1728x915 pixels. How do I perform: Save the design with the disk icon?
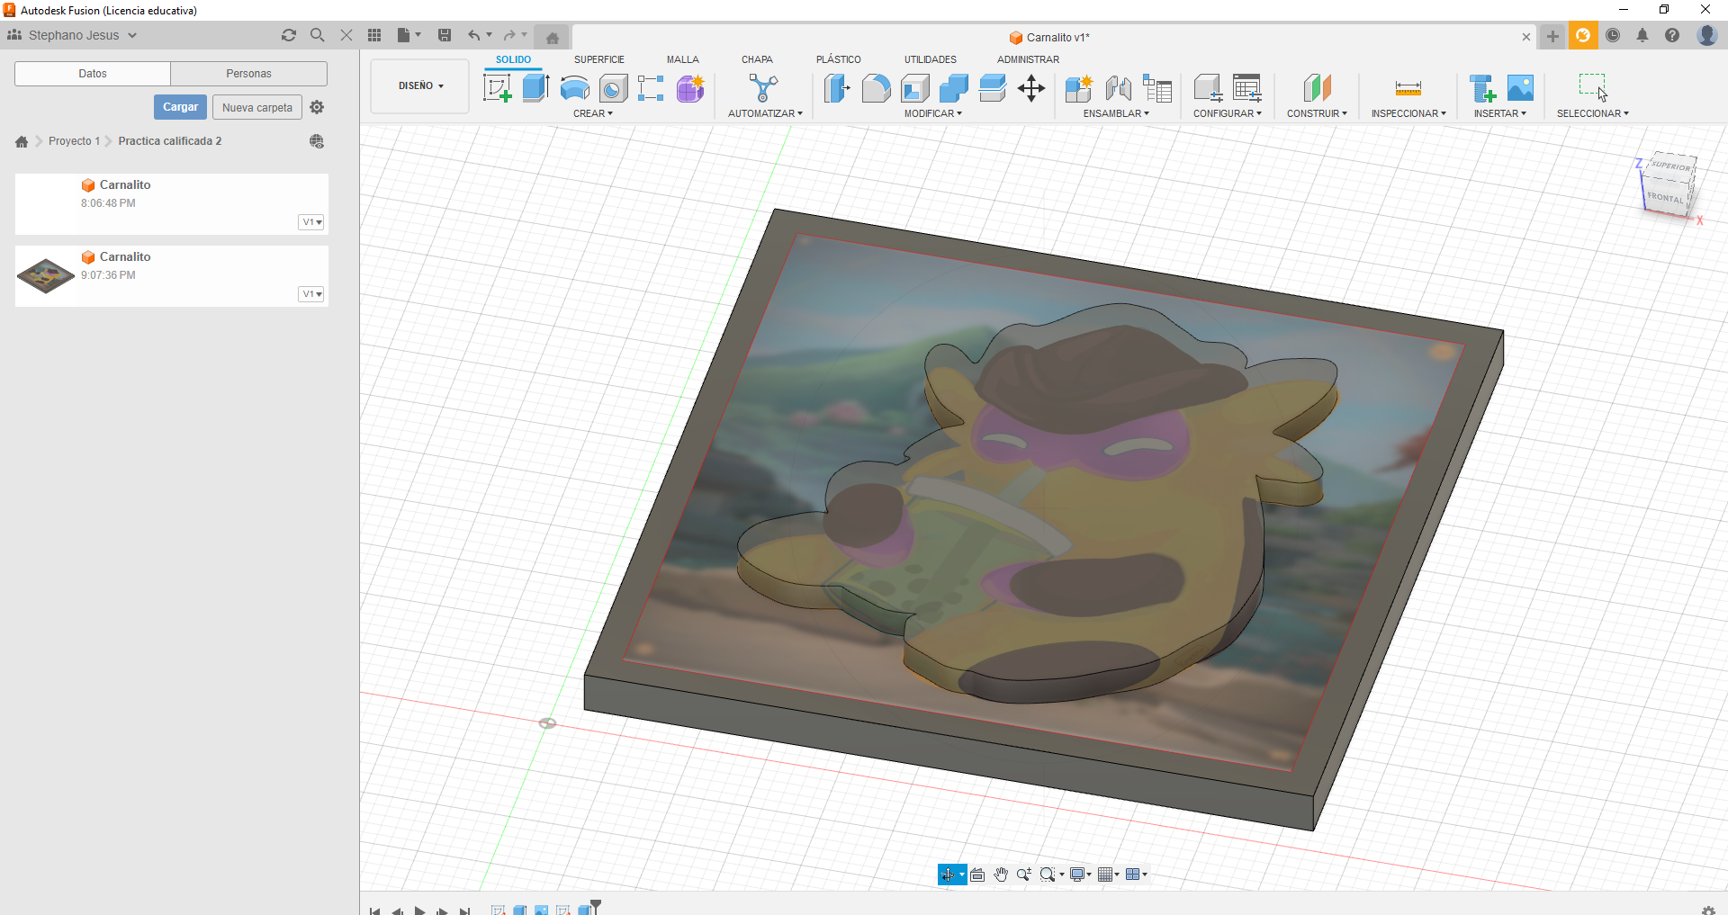click(445, 35)
